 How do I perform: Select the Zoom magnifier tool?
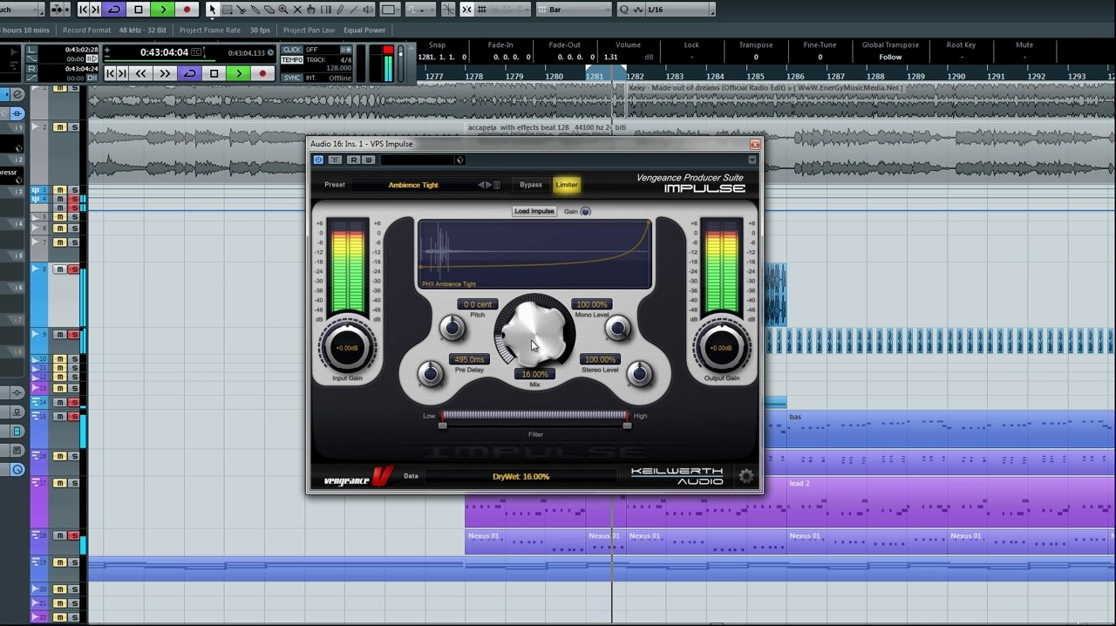[x=283, y=9]
